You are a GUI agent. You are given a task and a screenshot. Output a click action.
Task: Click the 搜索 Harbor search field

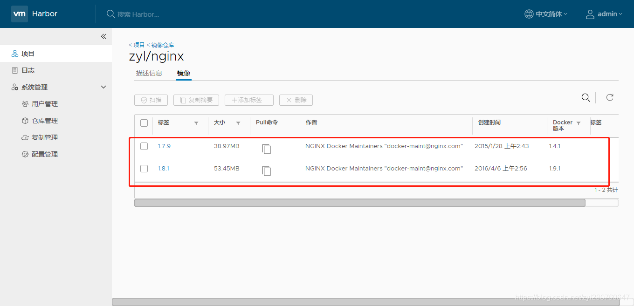(138, 14)
